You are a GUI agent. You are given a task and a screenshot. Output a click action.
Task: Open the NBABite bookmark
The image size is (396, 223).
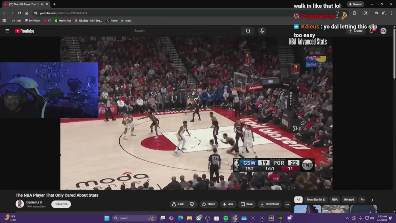tap(88, 21)
